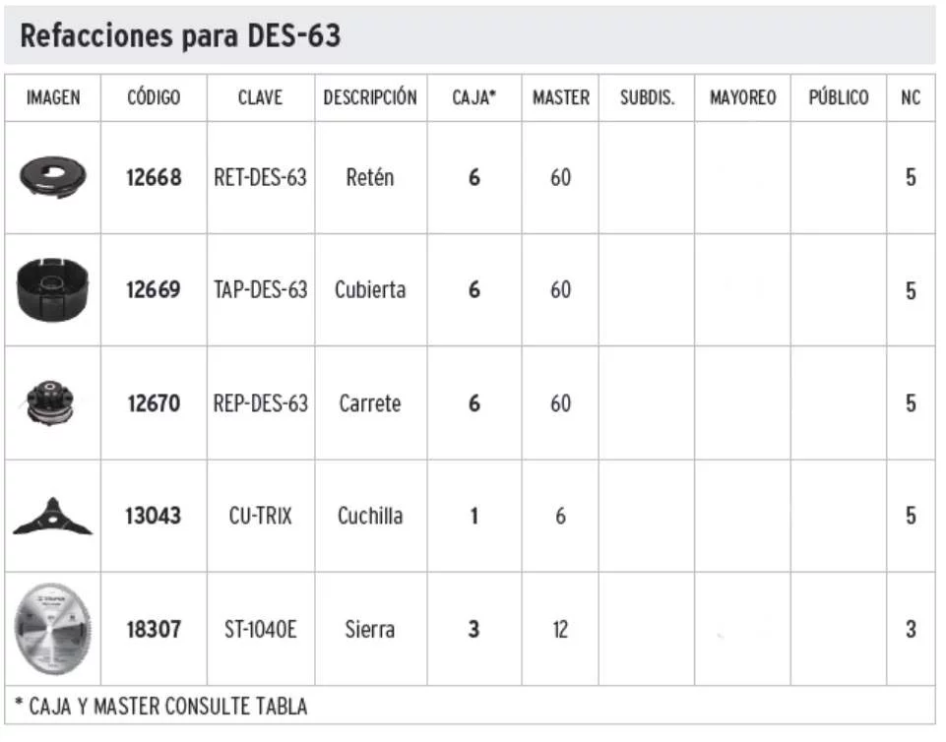Click the 'Refacciones para DES-63' title

pos(180,36)
